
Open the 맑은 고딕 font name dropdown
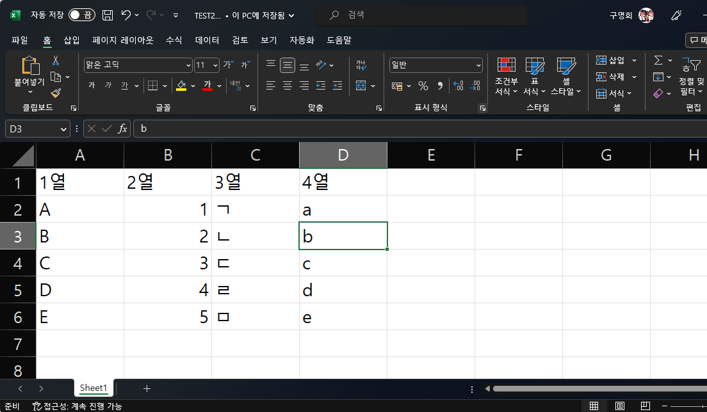tap(188, 65)
